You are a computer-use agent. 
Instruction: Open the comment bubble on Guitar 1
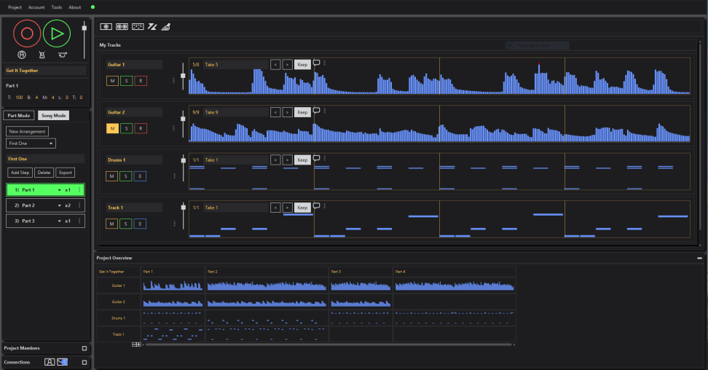click(x=316, y=63)
